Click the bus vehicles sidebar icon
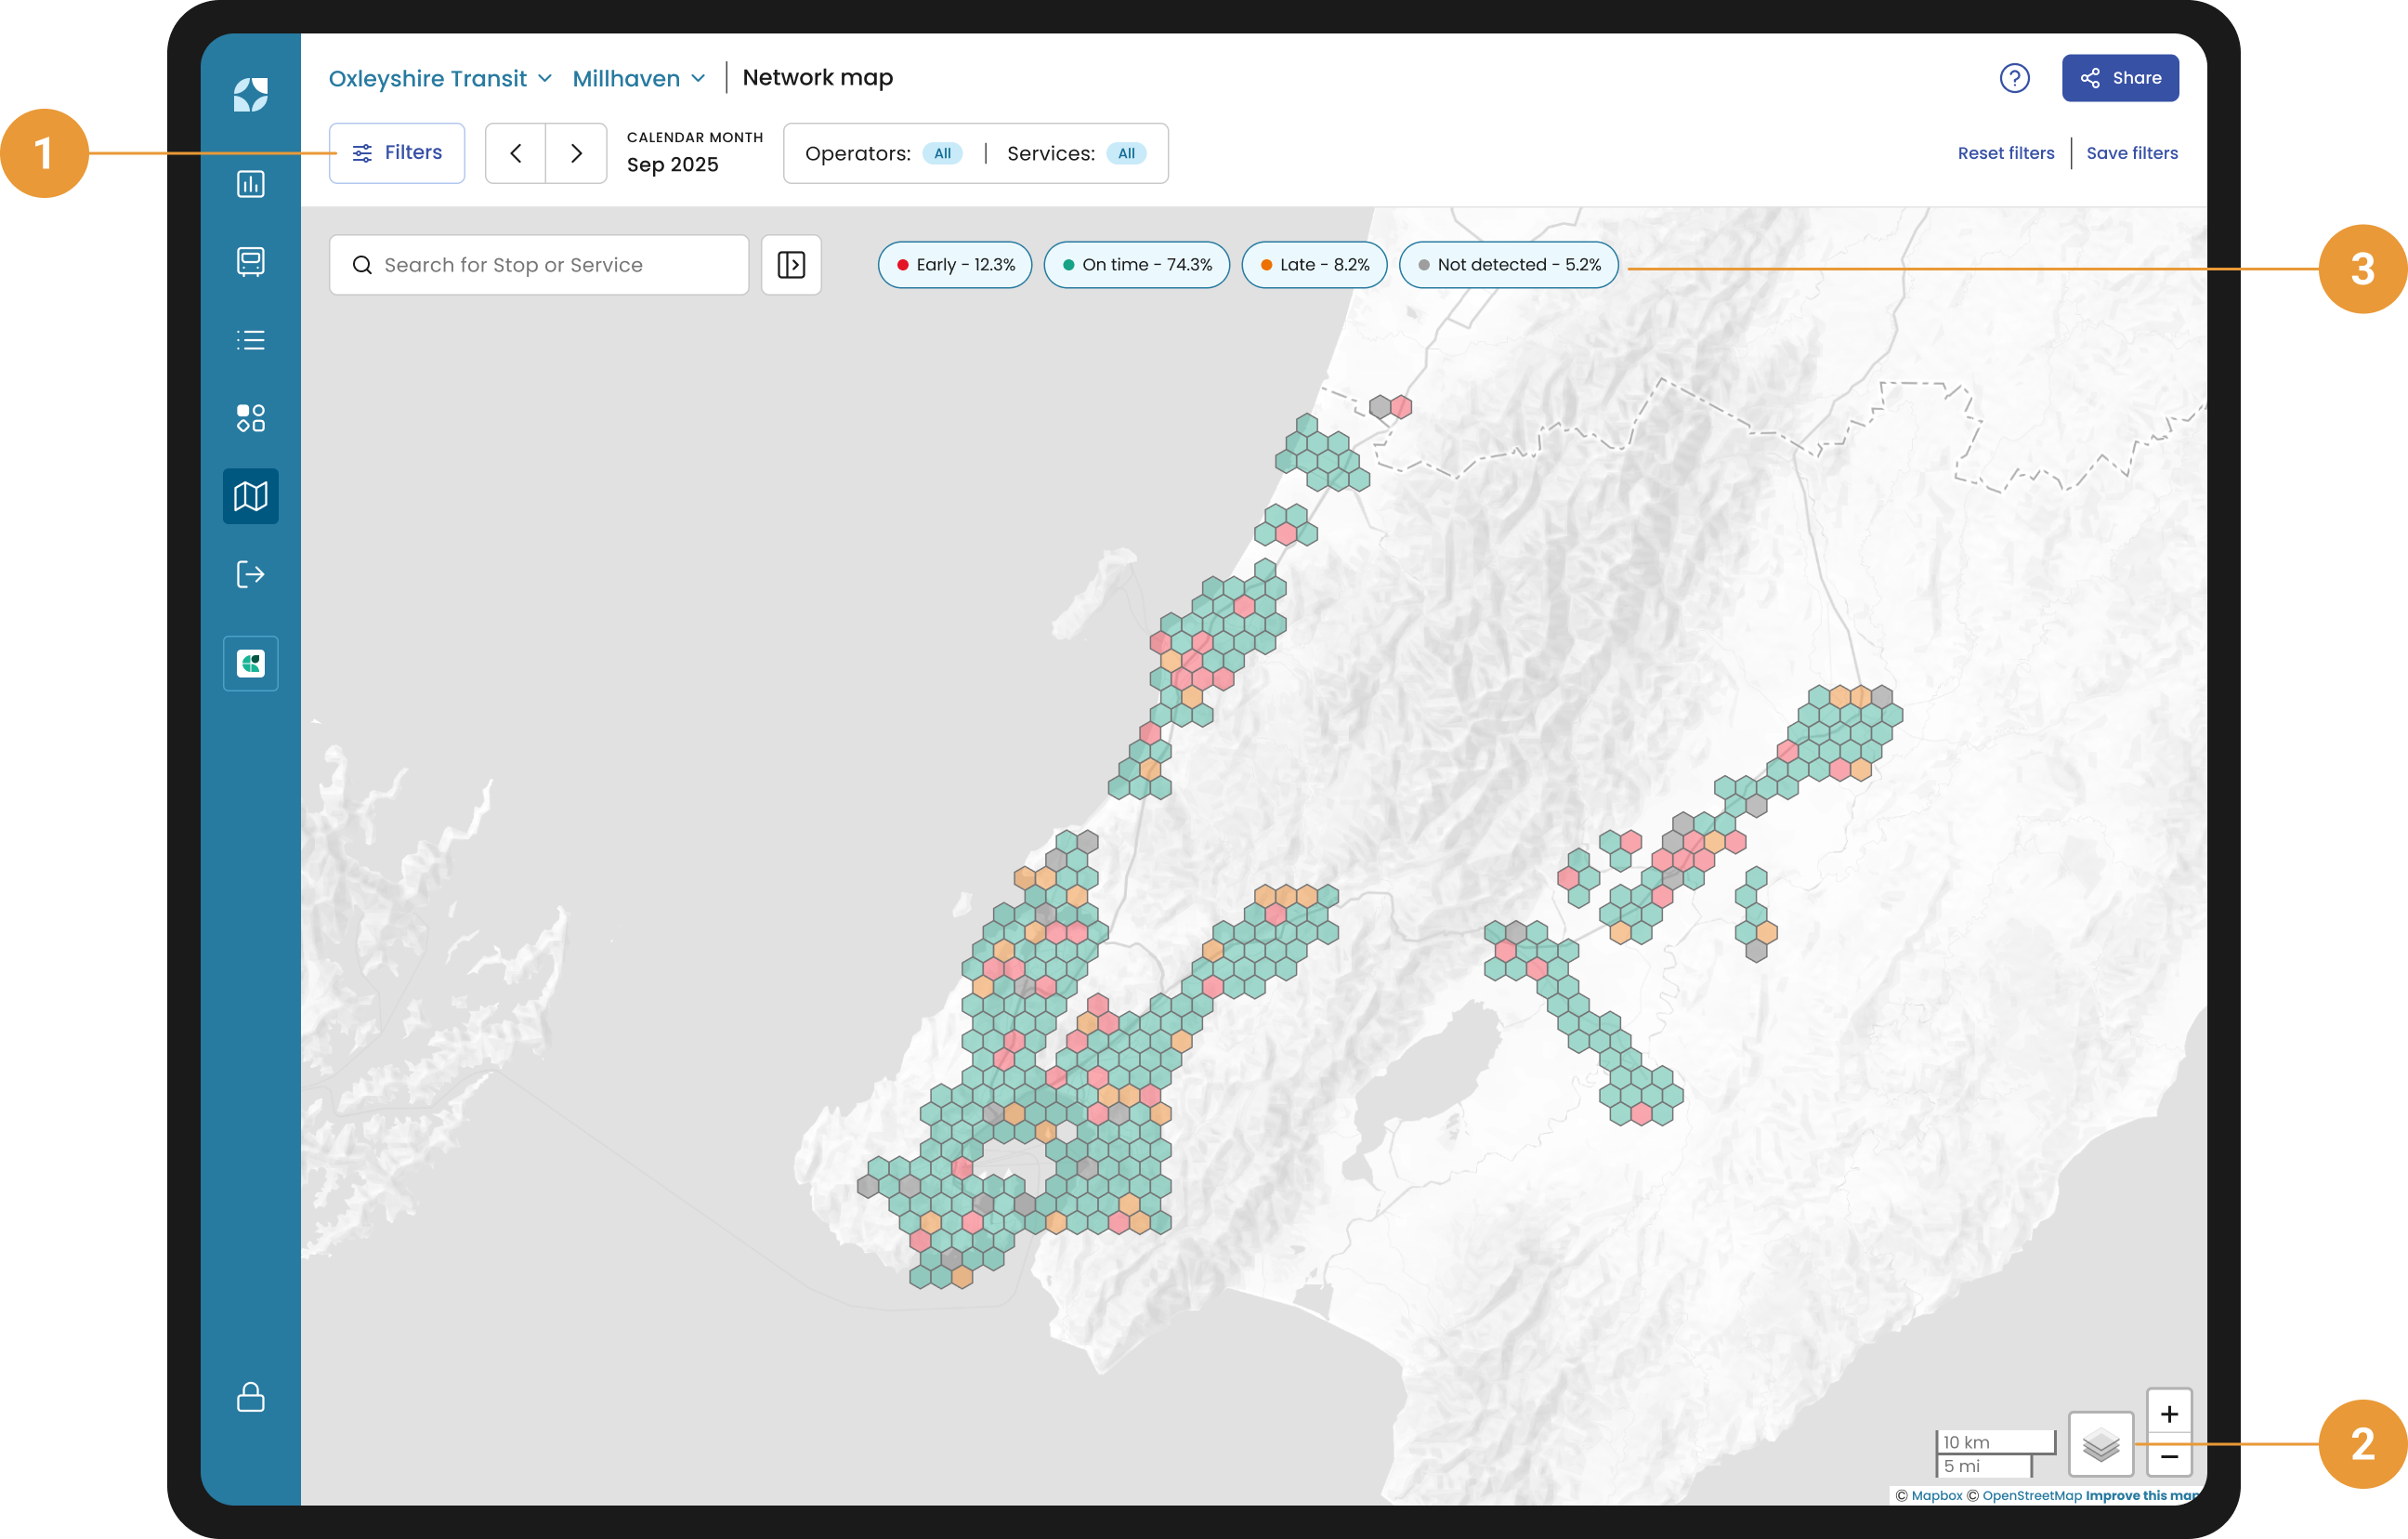Image resolution: width=2408 pixels, height=1539 pixels. (250, 261)
